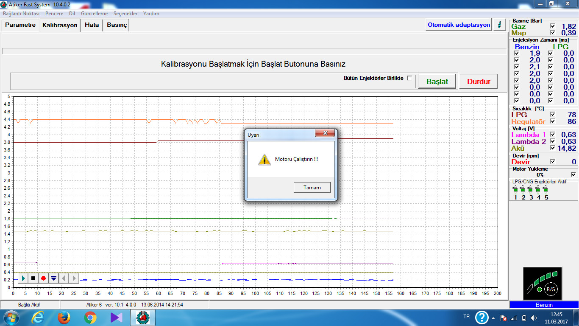Viewport: 579px width, 326px height.
Task: Toggle LPG injector 3 icon
Action: (531, 189)
